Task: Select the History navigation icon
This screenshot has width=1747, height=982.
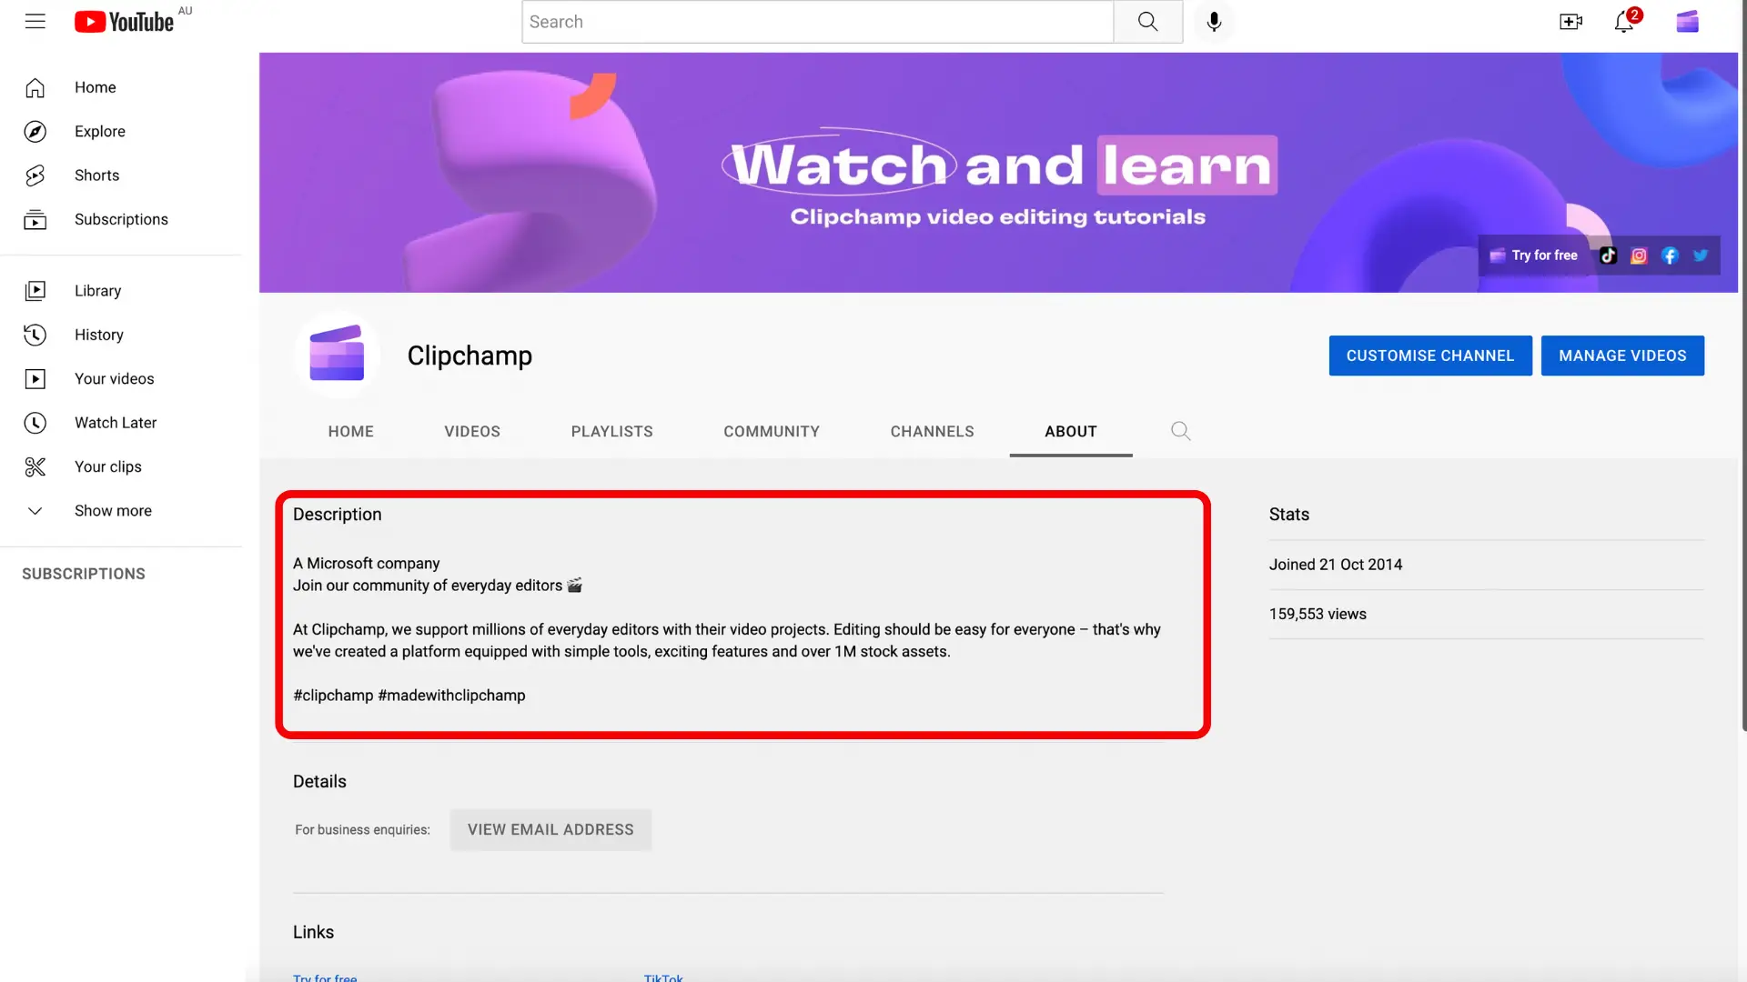Action: tap(34, 335)
